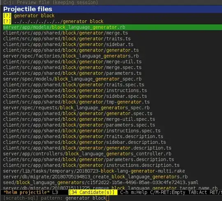This screenshot has height=201, width=222.
Task: Select the 20180723-block-lang-generator-multi.rake file
Action: coord(94,171)
